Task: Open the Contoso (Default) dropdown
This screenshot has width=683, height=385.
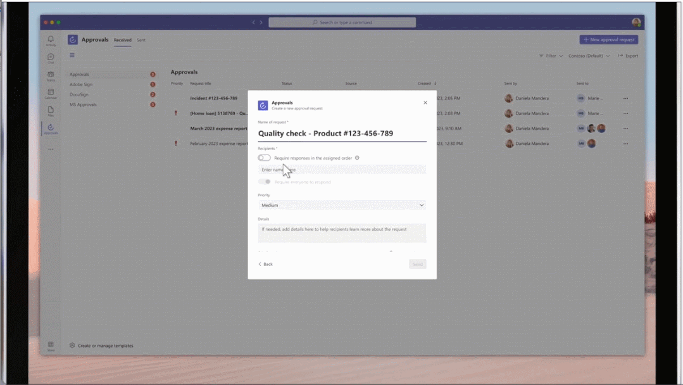Action: click(x=589, y=56)
